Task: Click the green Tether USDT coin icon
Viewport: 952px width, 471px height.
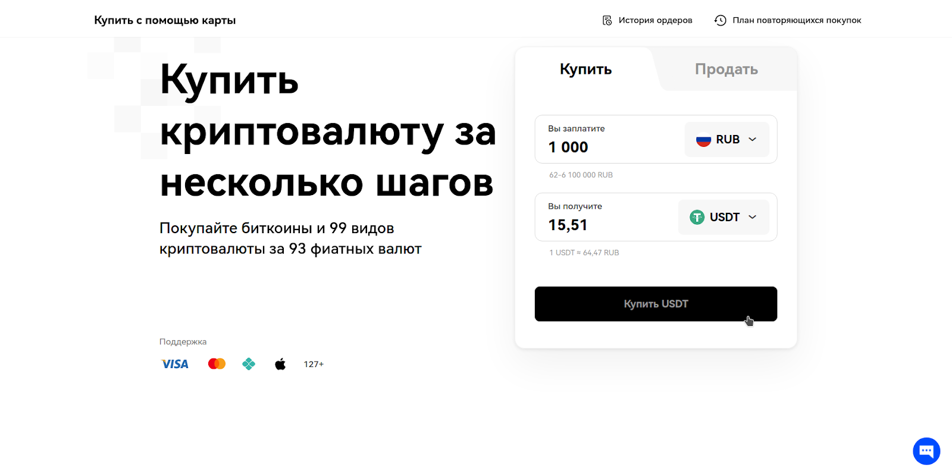Action: (697, 217)
